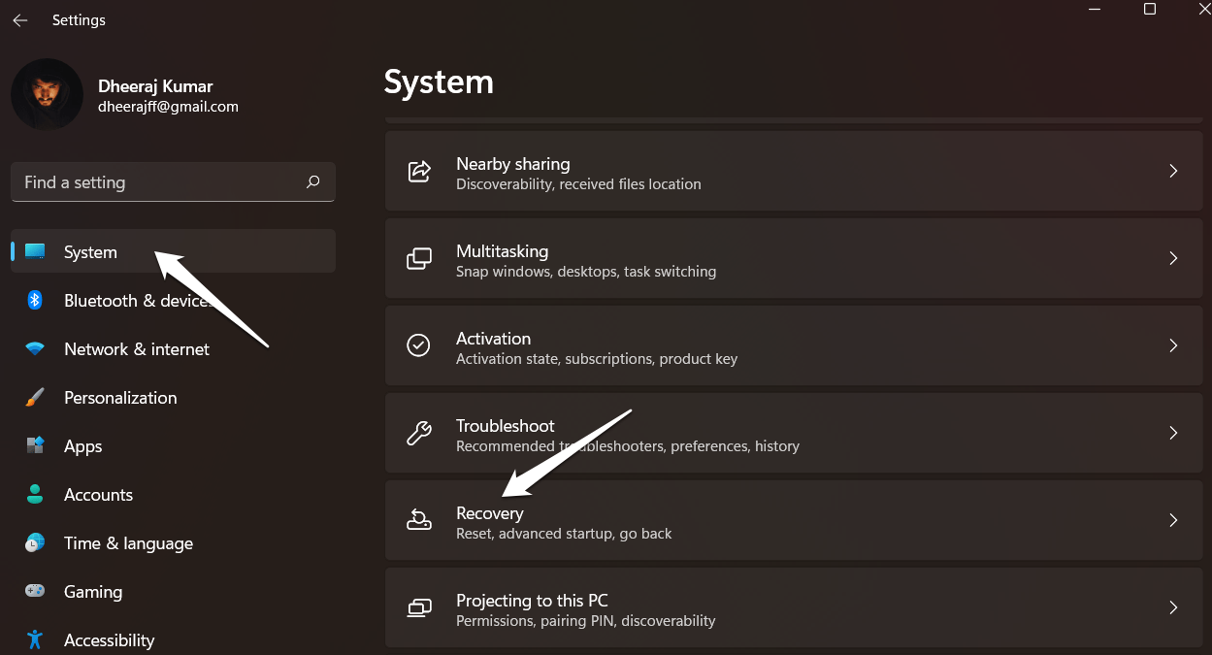This screenshot has height=655, width=1212.
Task: Open Activation chevron arrow
Action: point(1173,345)
